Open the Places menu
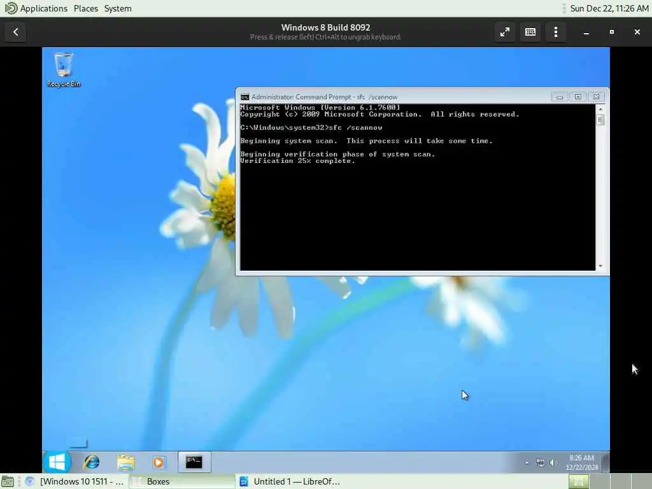Image resolution: width=652 pixels, height=489 pixels. [x=86, y=8]
